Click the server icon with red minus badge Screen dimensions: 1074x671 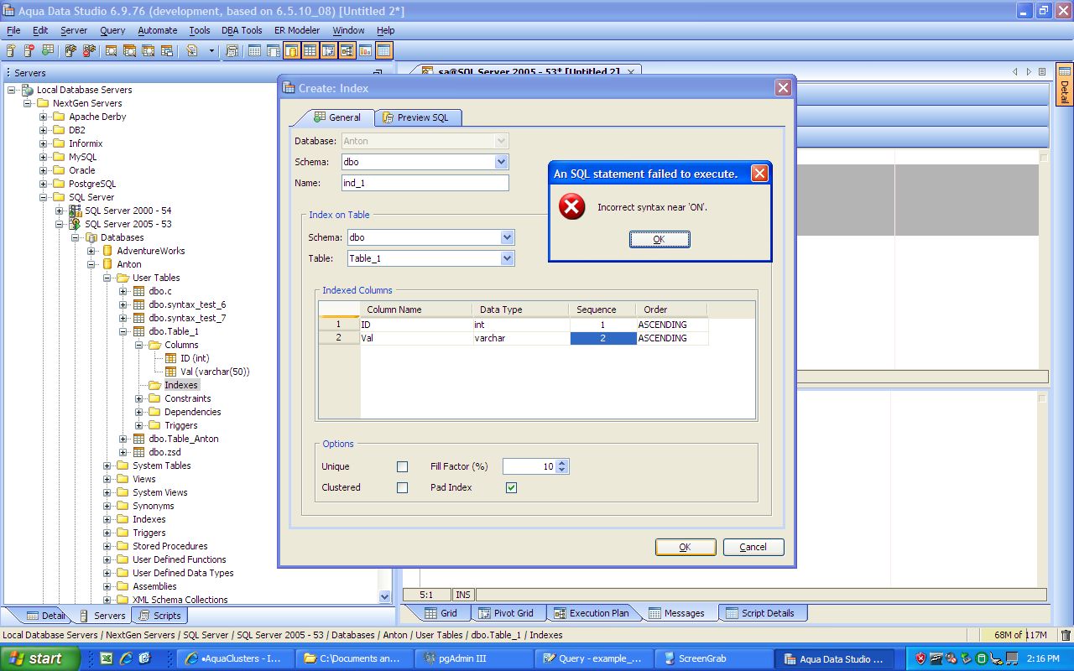point(29,51)
